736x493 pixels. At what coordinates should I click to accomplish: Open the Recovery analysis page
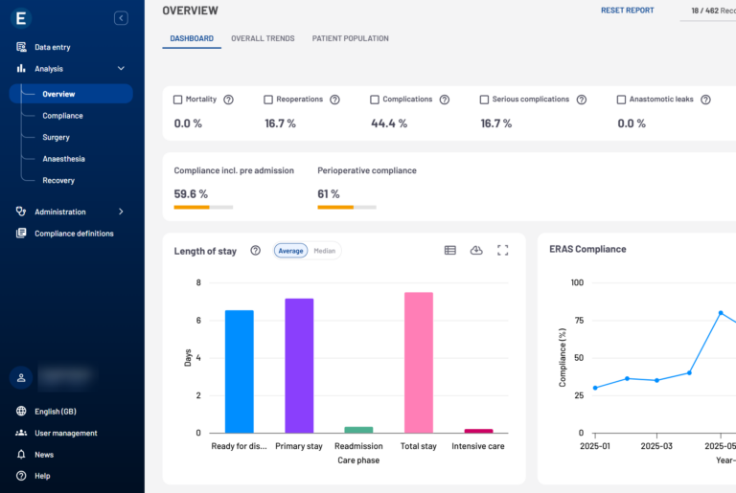pos(58,180)
